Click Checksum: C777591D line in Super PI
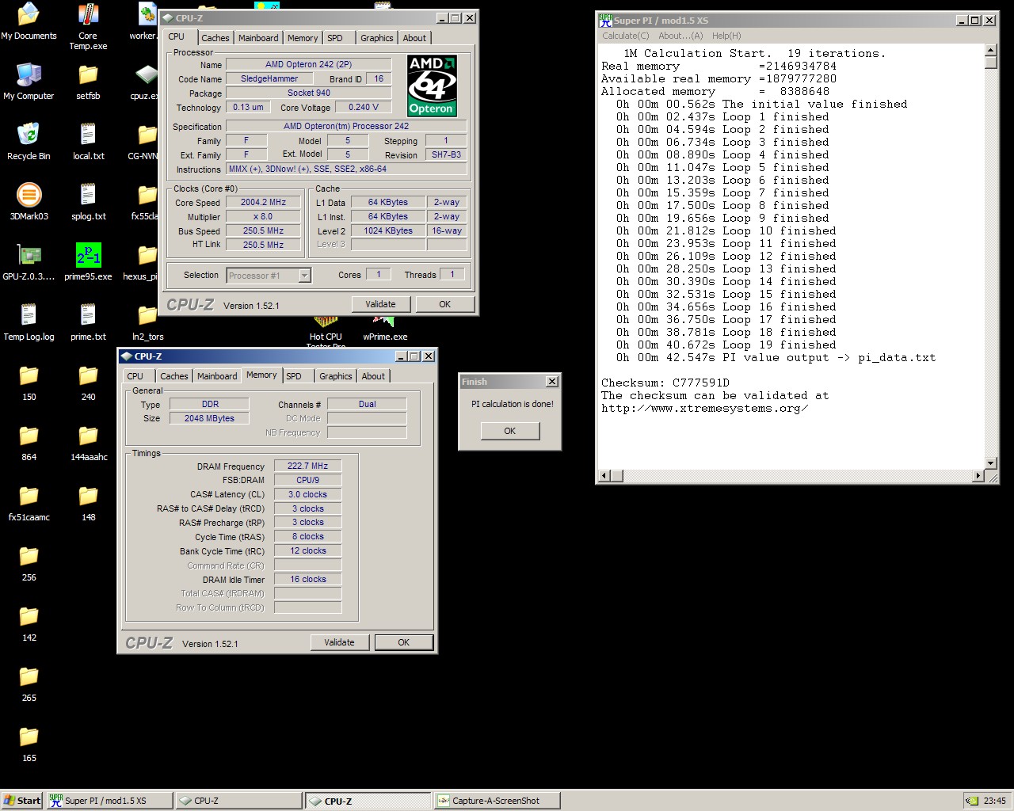This screenshot has width=1014, height=811. tap(665, 383)
